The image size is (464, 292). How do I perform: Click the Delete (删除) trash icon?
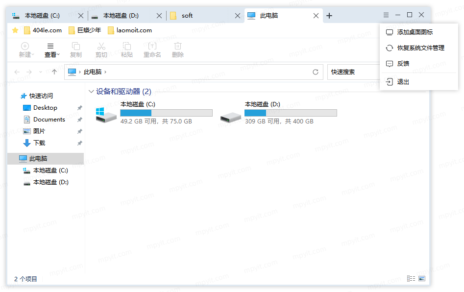(x=177, y=46)
